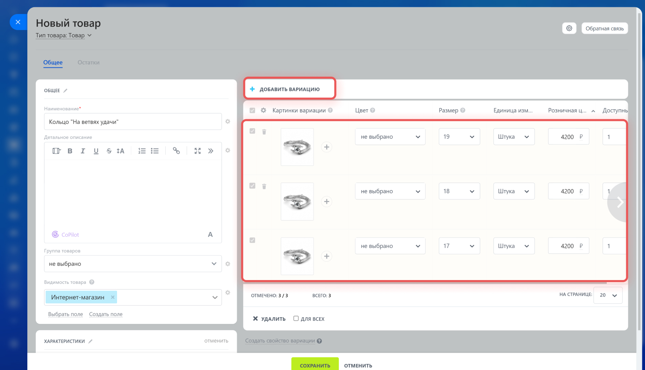Screen dimensions: 645x370
Task: Toggle italic formatting in description
Action: coord(83,151)
